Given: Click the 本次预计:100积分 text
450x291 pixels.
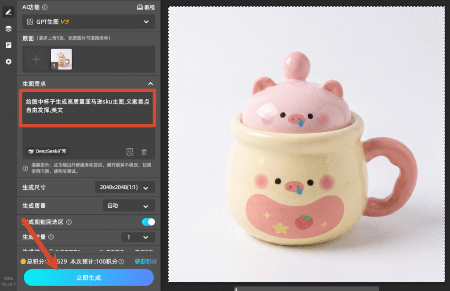Looking at the screenshot, I should point(94,262).
